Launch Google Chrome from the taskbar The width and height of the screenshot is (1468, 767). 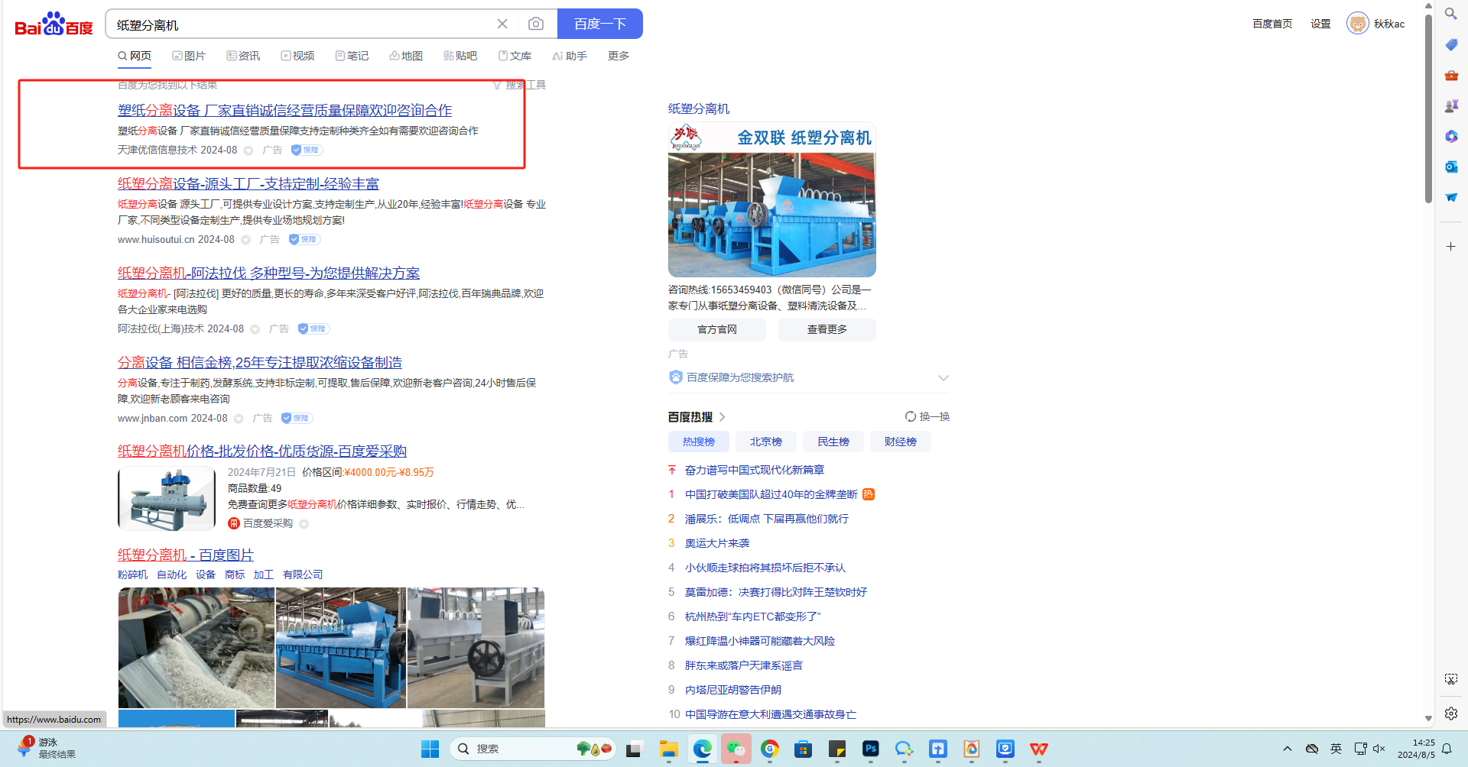[x=770, y=749]
